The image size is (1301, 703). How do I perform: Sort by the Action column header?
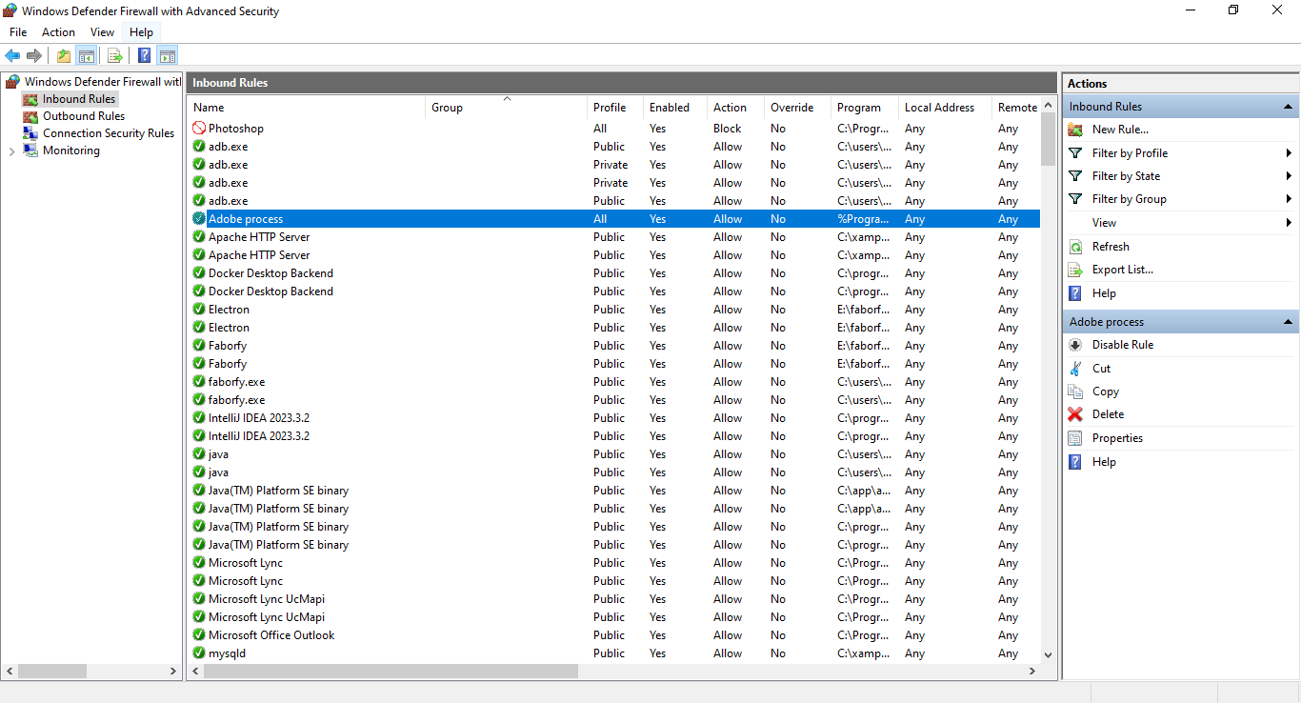[735, 108]
